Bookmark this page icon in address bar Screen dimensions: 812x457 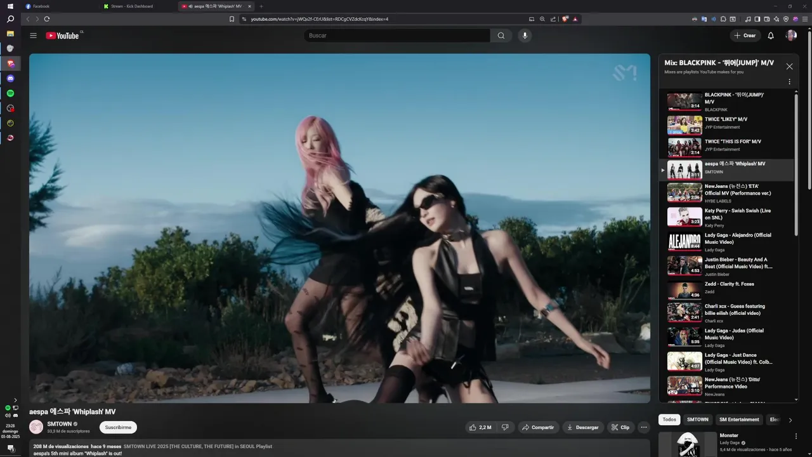pyautogui.click(x=232, y=19)
